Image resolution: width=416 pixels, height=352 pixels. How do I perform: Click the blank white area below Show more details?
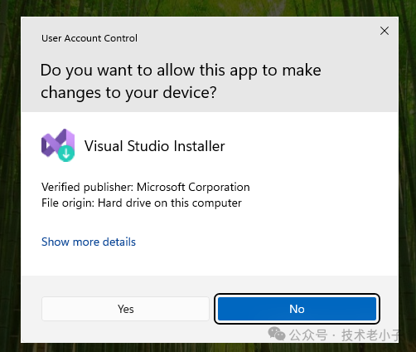(210, 262)
